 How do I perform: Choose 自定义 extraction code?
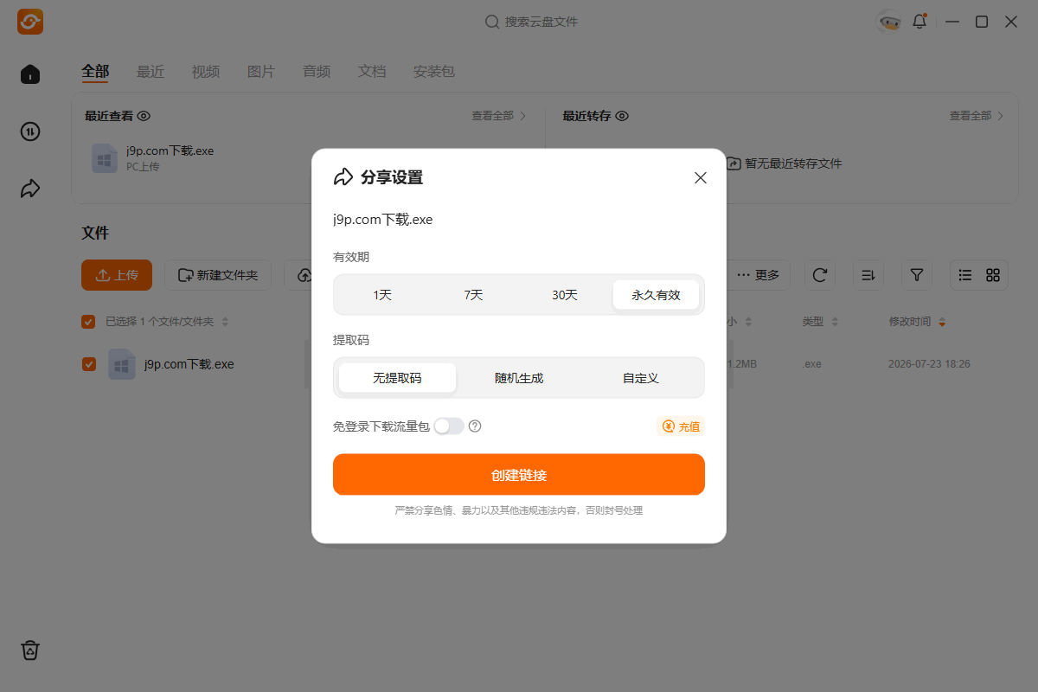641,378
